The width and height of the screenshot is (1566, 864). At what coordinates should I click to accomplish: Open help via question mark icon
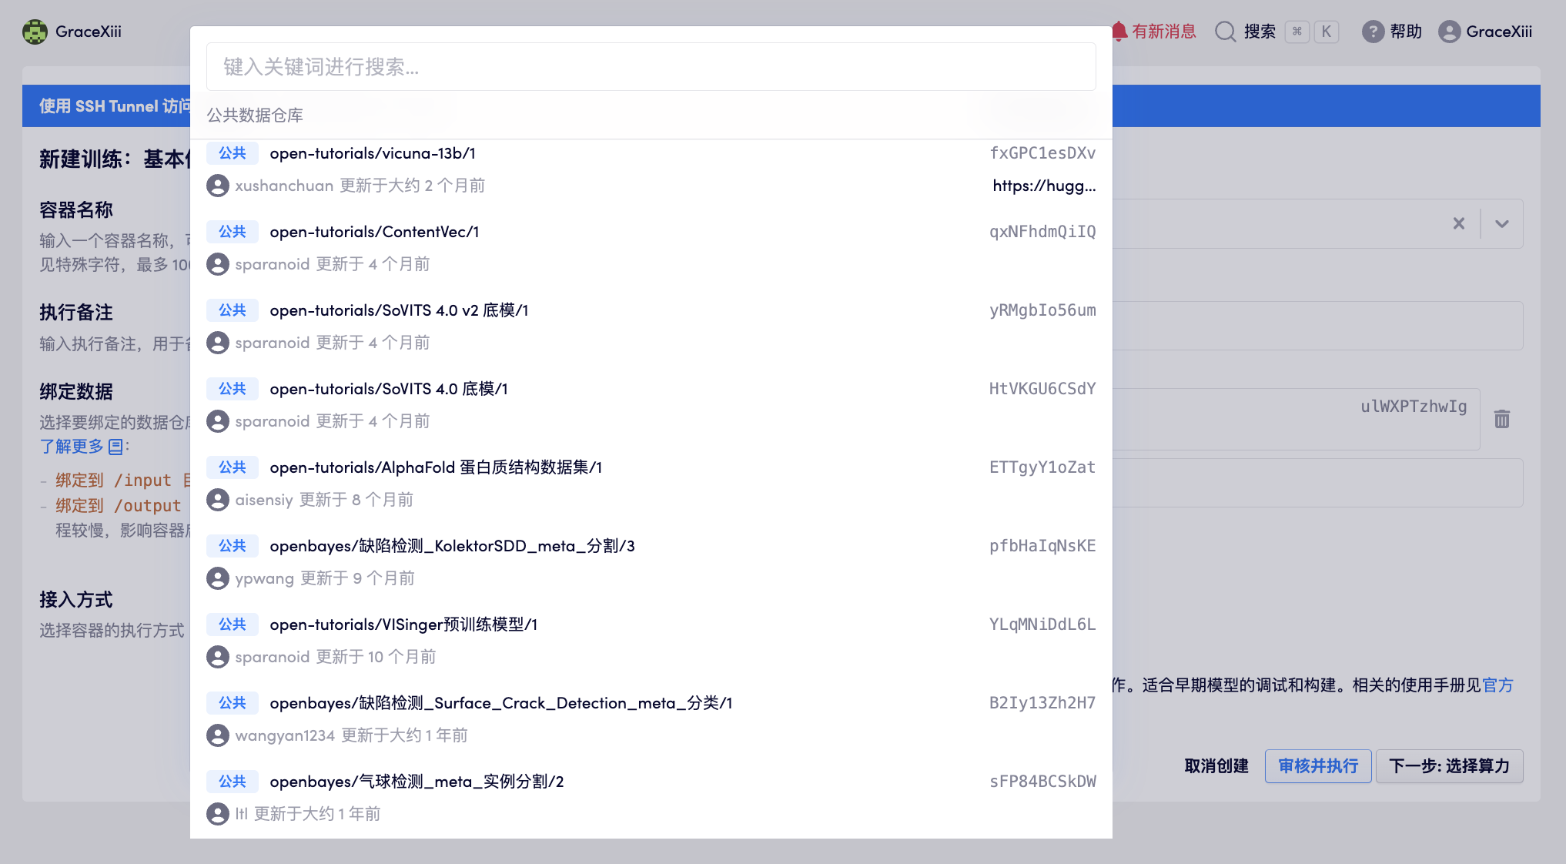(x=1373, y=32)
